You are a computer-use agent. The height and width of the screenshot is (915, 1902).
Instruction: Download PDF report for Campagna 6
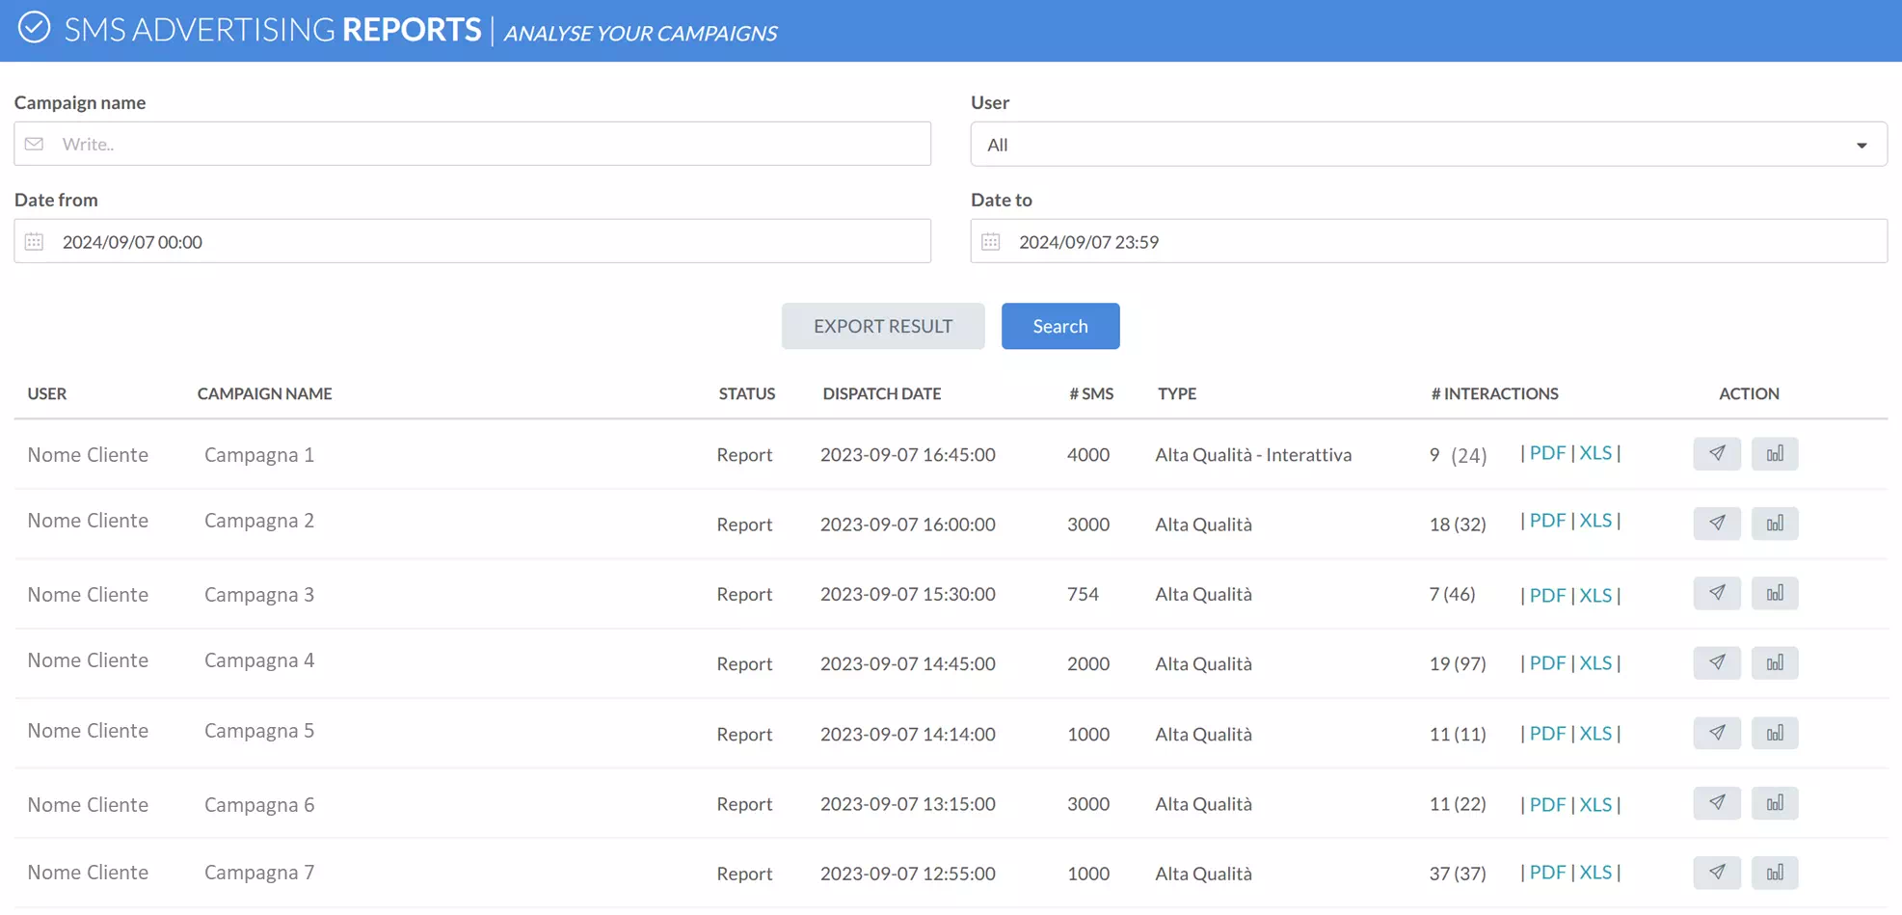coord(1547,804)
